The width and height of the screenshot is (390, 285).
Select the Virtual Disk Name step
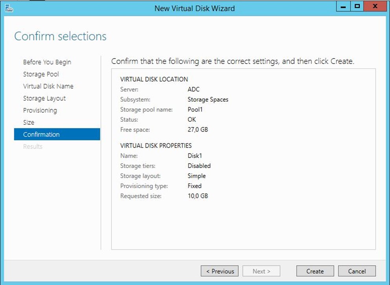[x=48, y=86]
